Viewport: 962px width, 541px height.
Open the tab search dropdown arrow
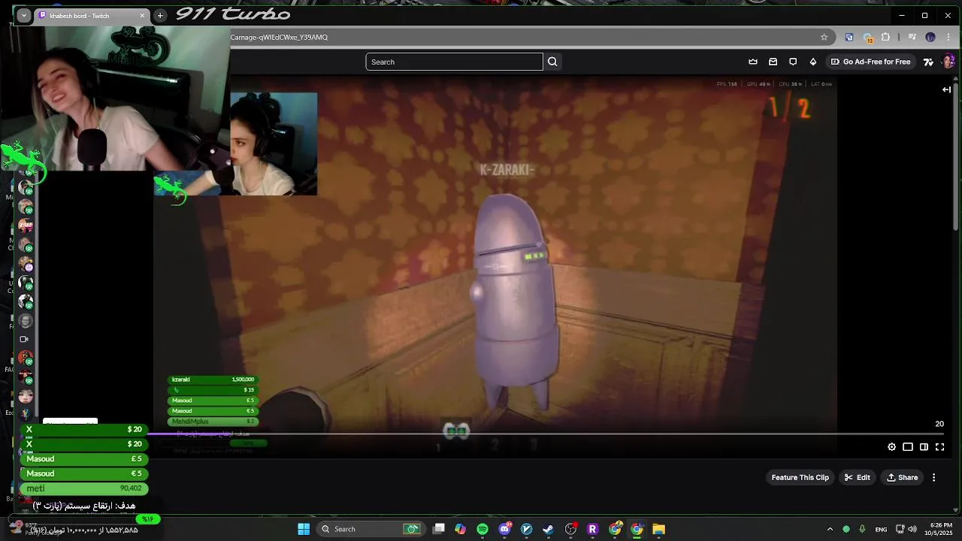point(24,16)
